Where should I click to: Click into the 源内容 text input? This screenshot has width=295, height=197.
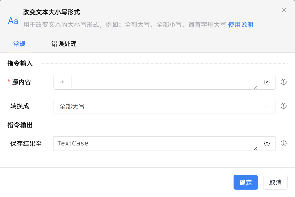point(164,82)
